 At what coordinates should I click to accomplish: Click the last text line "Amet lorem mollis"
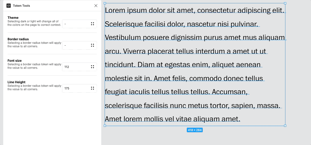click(x=172, y=119)
